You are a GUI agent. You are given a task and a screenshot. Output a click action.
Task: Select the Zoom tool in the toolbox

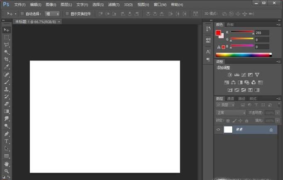[x=7, y=171]
